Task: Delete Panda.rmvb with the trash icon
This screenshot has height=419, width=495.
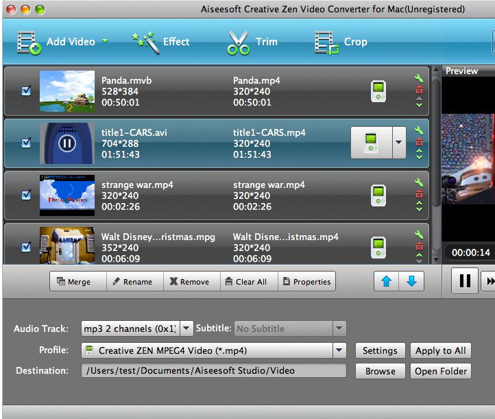Action: (419, 90)
